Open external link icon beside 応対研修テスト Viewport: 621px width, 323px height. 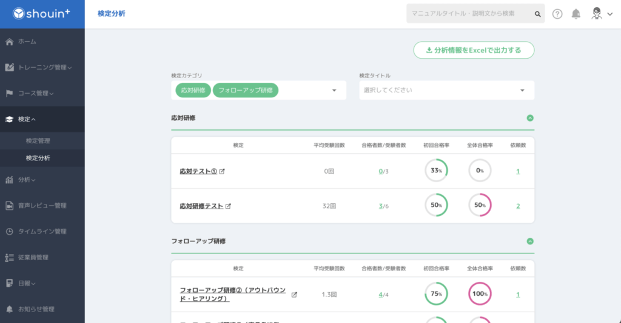[x=228, y=206]
